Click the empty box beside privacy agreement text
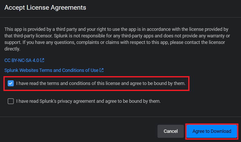The height and width of the screenshot is (142, 241). [11, 101]
